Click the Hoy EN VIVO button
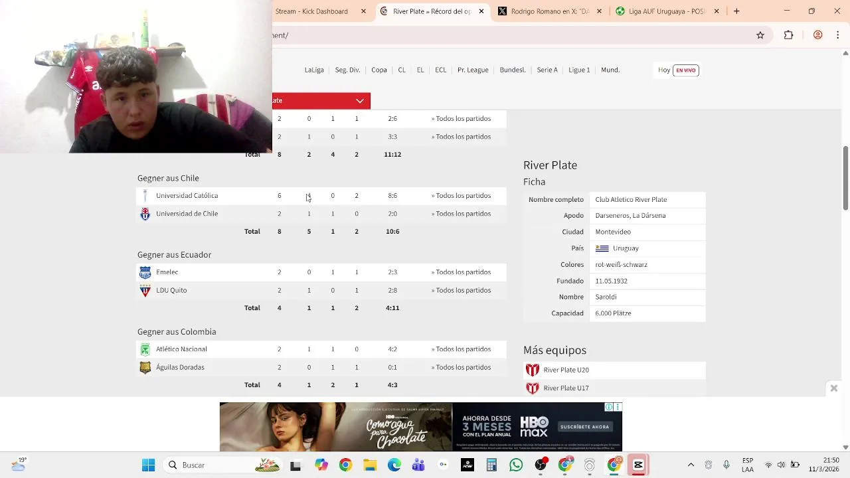 [x=678, y=70]
